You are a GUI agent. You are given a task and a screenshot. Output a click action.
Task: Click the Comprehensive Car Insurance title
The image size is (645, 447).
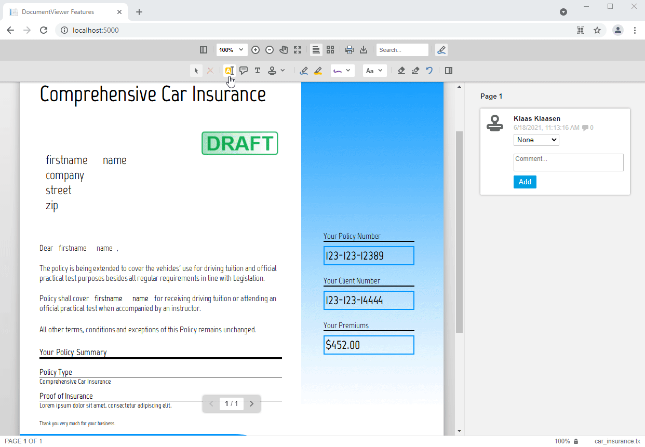coord(153,94)
